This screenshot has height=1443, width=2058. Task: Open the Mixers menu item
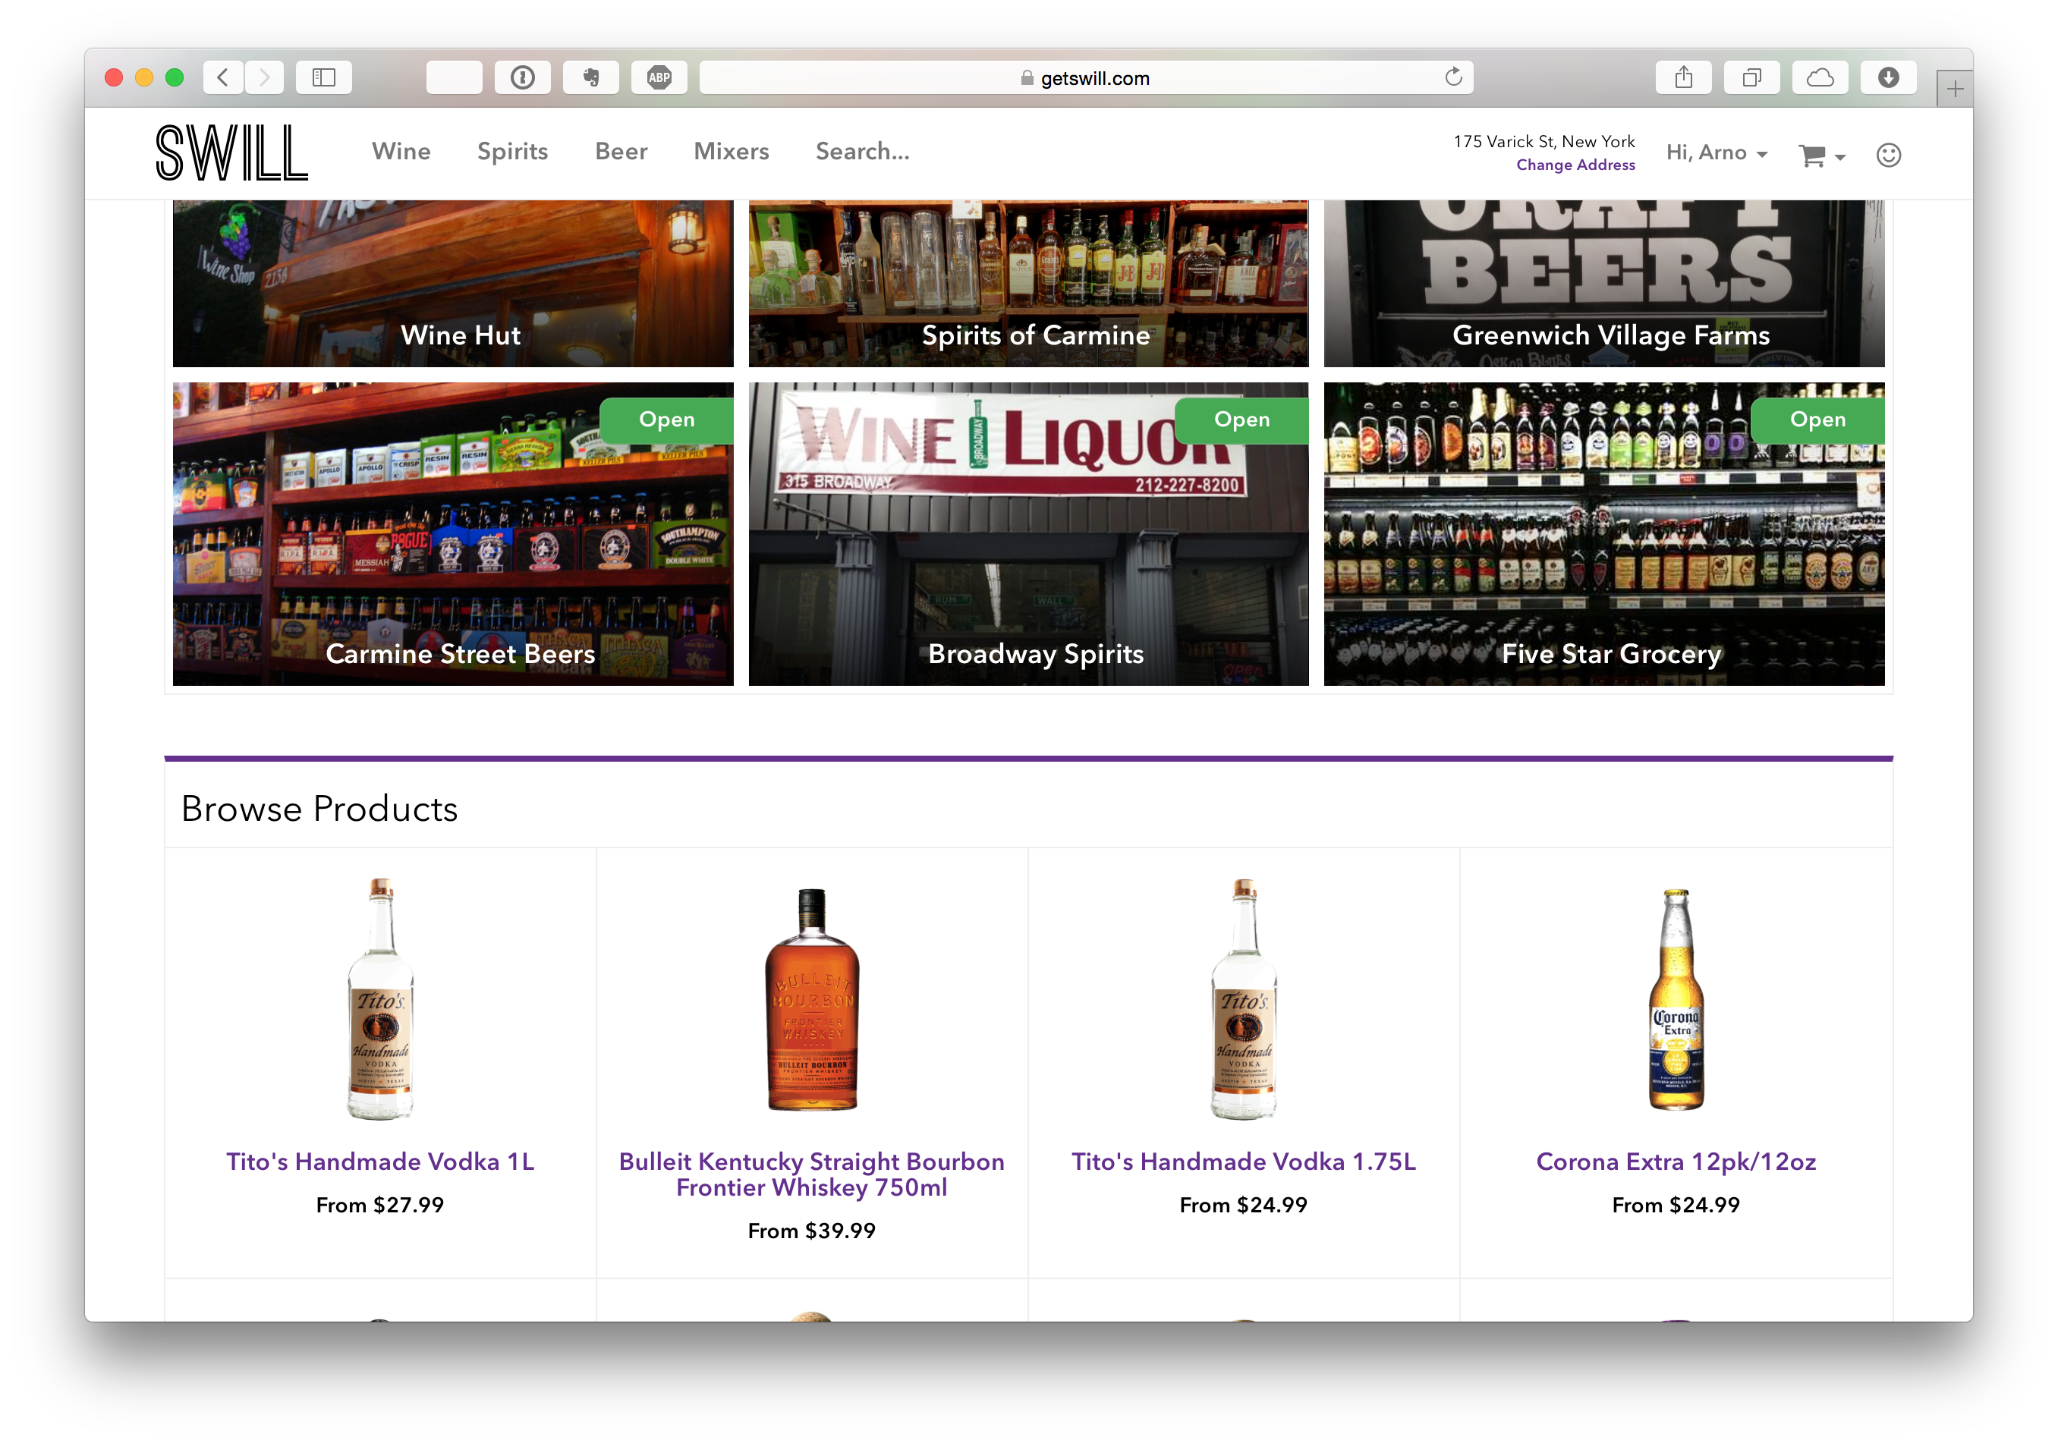[x=731, y=152]
